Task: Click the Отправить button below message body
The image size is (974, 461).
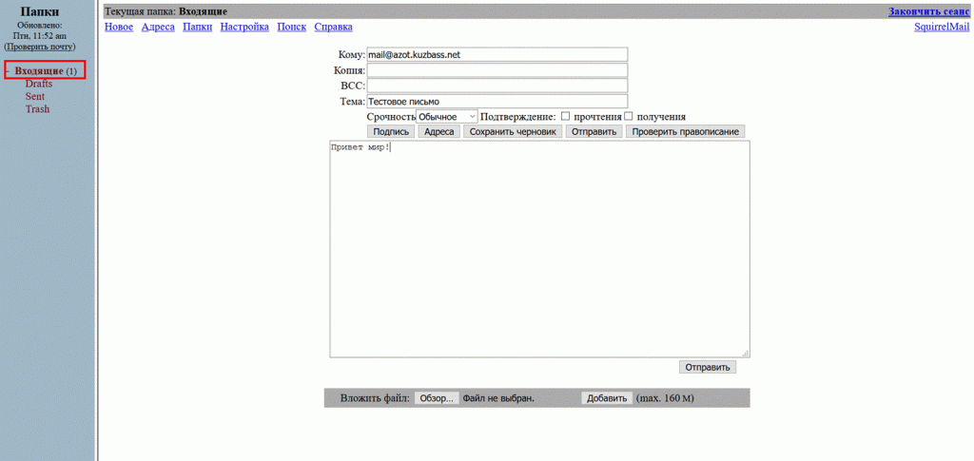Action: point(708,367)
